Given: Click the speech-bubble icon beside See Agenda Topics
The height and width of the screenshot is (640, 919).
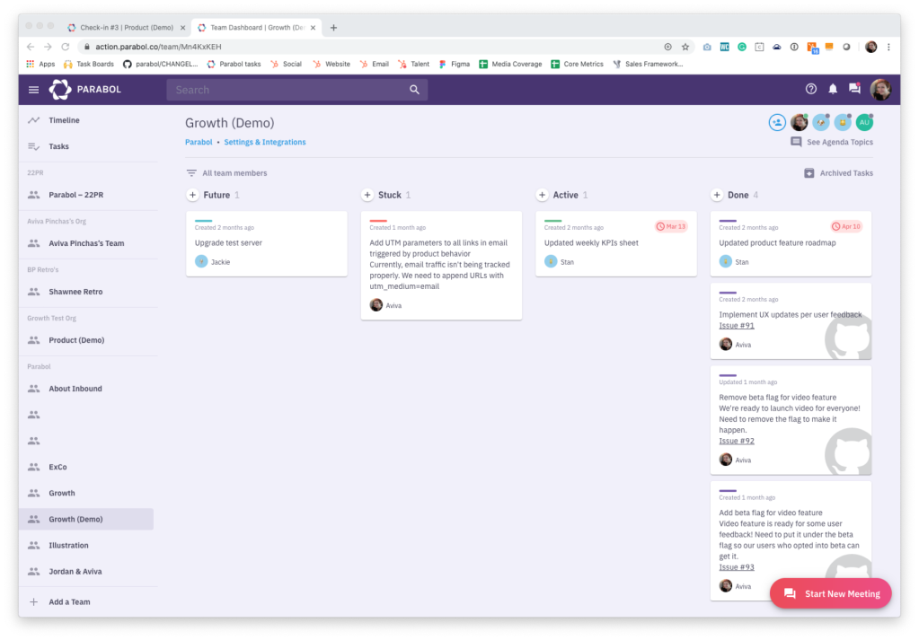Looking at the screenshot, I should 796,142.
